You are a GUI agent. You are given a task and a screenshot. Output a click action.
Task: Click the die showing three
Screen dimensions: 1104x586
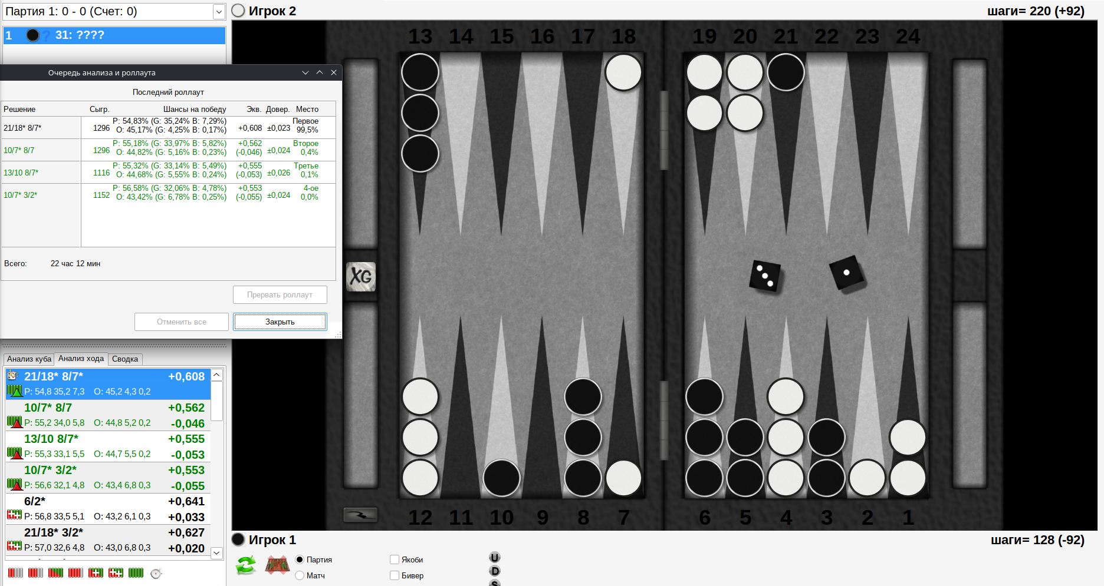pos(765,276)
